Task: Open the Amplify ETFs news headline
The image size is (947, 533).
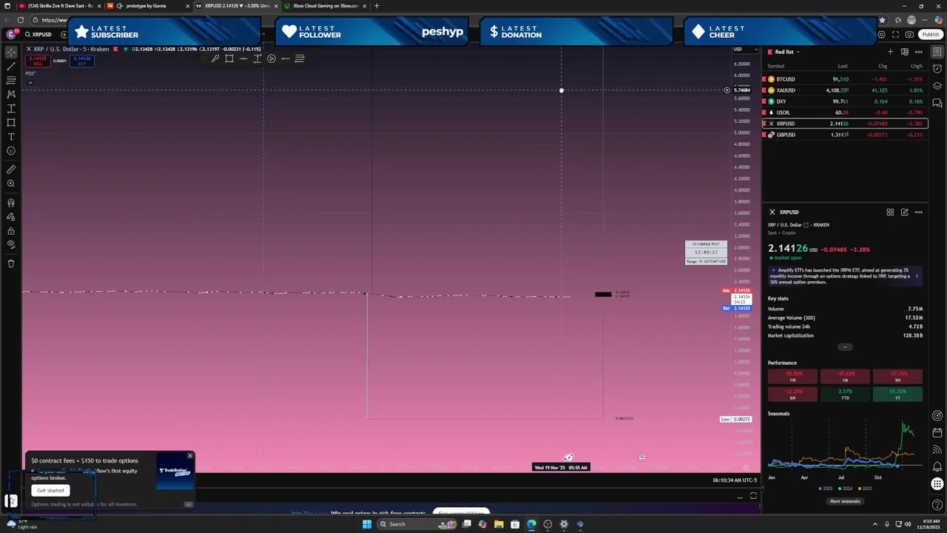Action: [844, 276]
